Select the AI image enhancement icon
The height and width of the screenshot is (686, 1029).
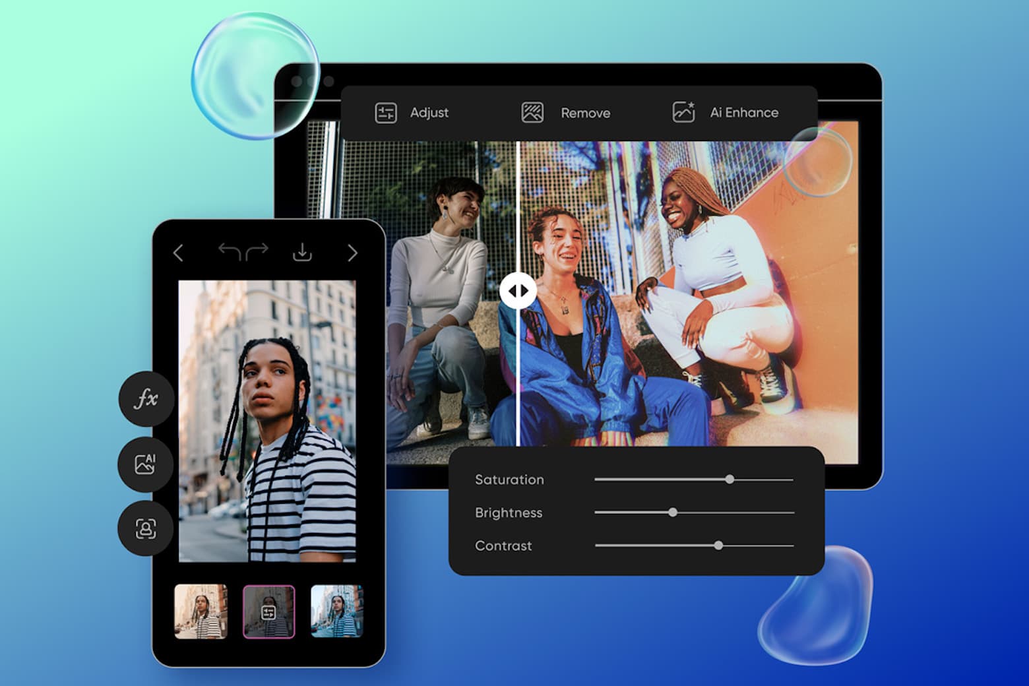tap(146, 464)
